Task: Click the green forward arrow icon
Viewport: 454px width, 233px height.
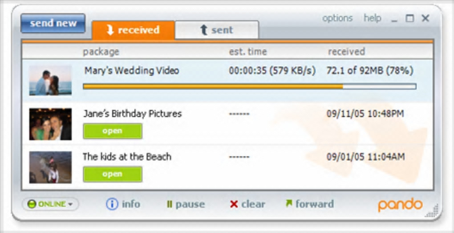Action: tap(289, 203)
